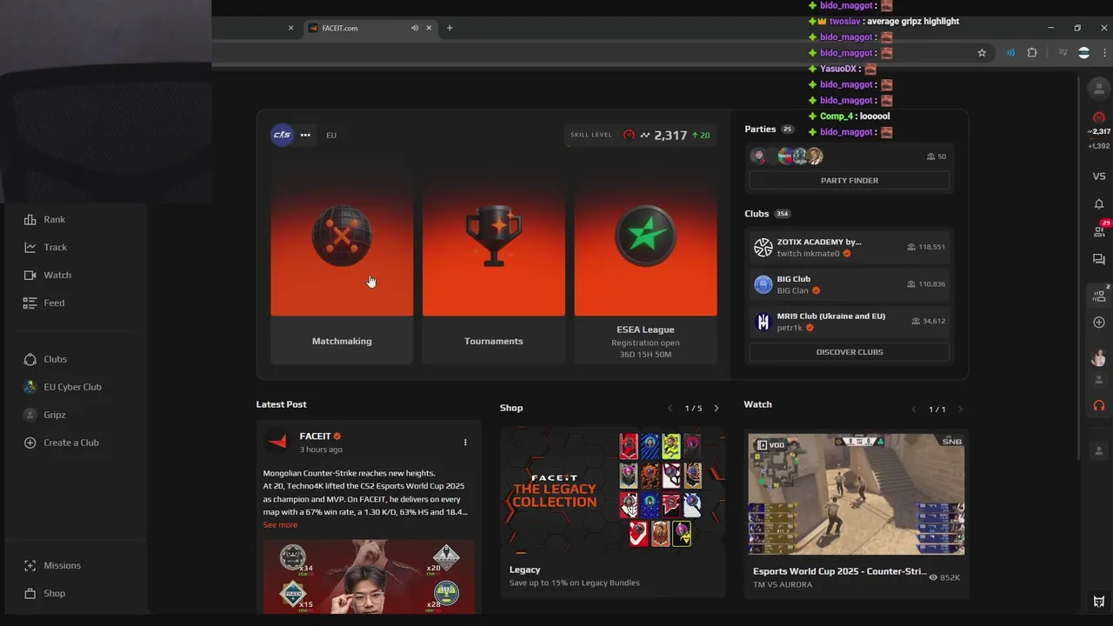The image size is (1113, 626).
Task: Open the browser three-dot menu
Action: click(x=1104, y=53)
